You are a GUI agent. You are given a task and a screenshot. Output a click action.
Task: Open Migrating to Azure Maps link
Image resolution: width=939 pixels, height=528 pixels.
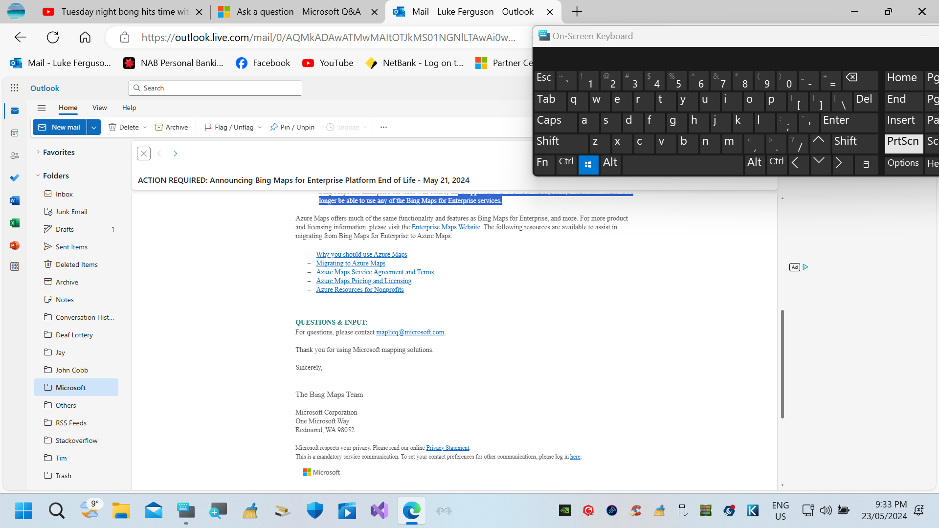pos(351,264)
